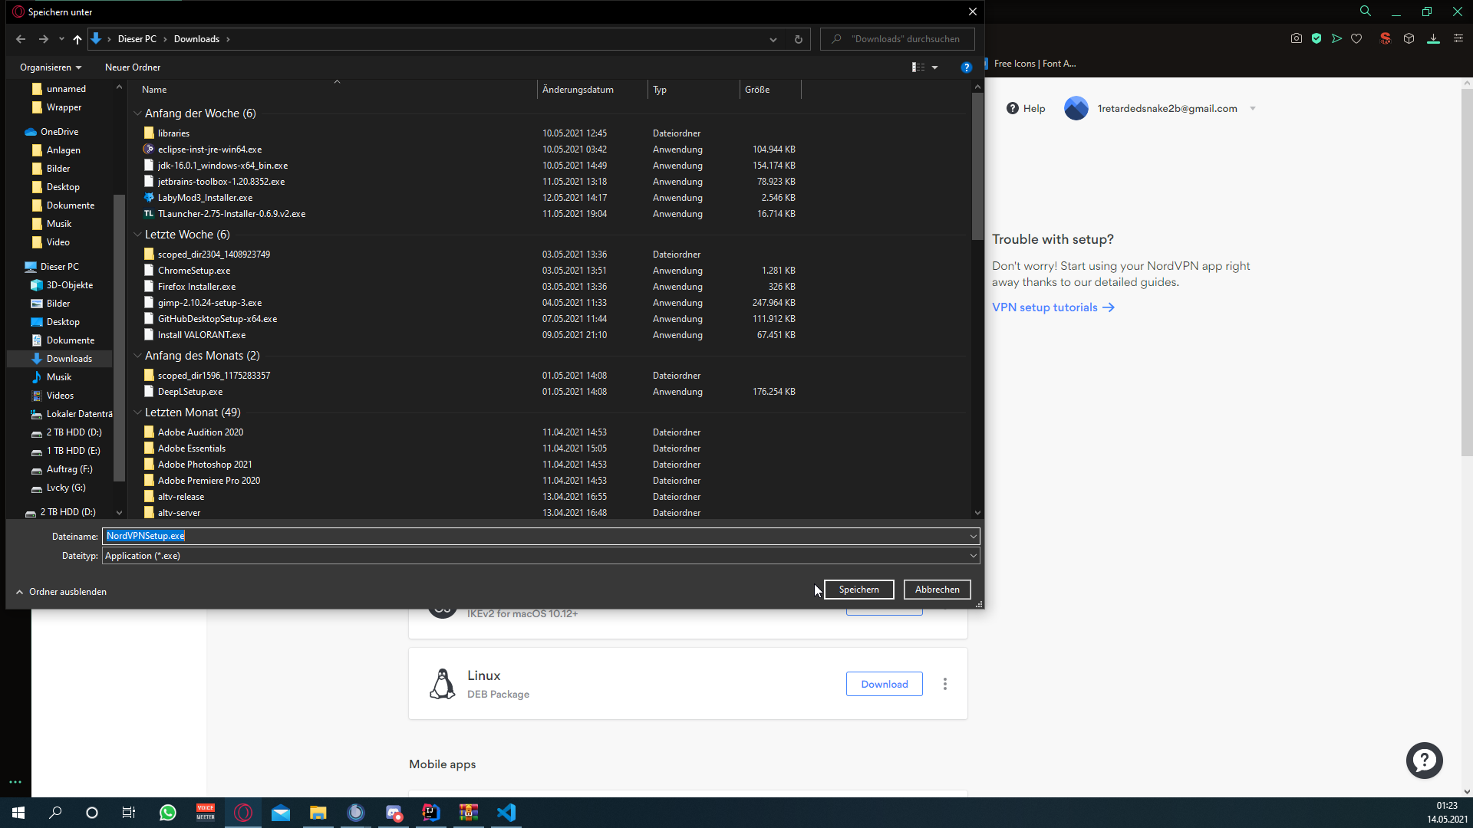Viewport: 1473px width, 828px height.
Task: Click the up-folder arrow icon
Action: [x=77, y=39]
